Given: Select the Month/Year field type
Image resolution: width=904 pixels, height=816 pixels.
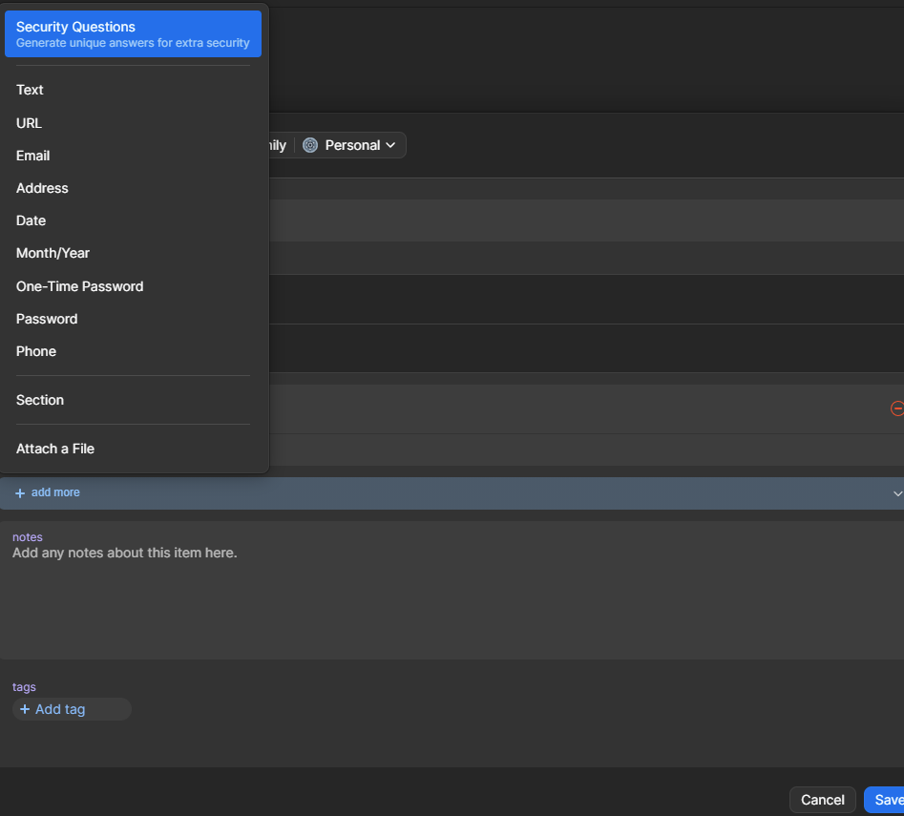Looking at the screenshot, I should pyautogui.click(x=53, y=253).
